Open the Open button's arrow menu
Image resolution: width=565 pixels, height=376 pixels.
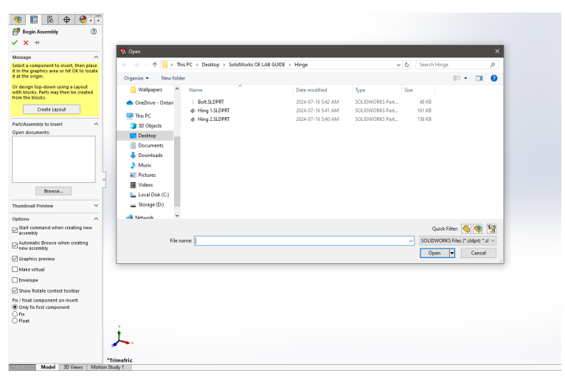tap(452, 253)
